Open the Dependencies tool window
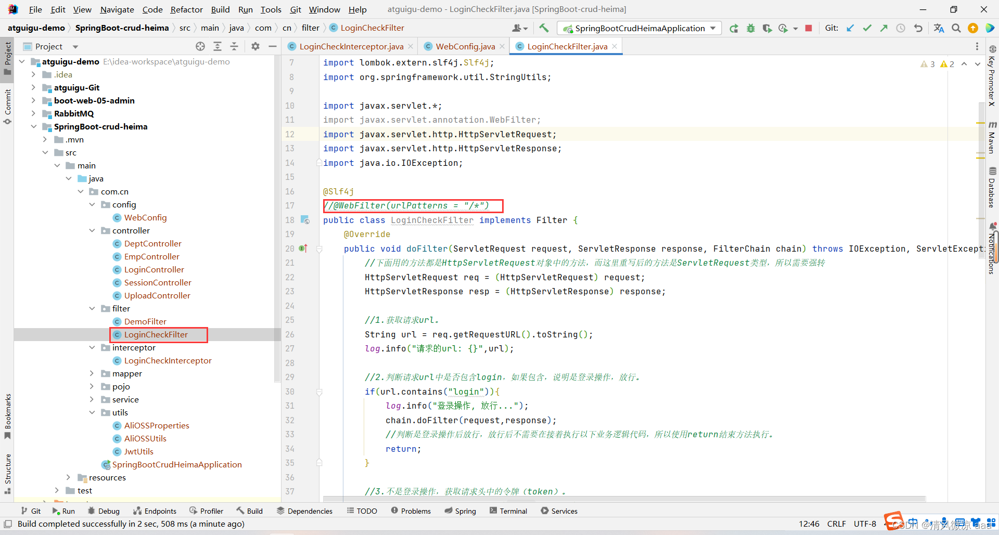 coord(304,511)
